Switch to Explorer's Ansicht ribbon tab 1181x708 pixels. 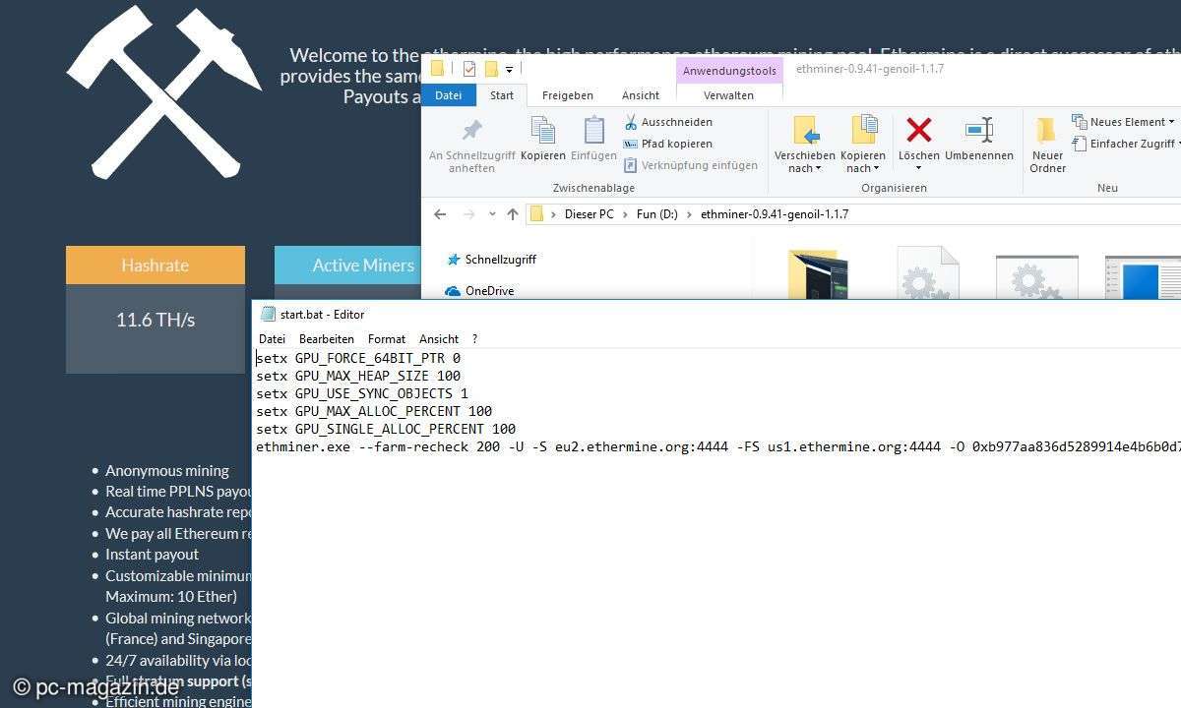coord(641,95)
